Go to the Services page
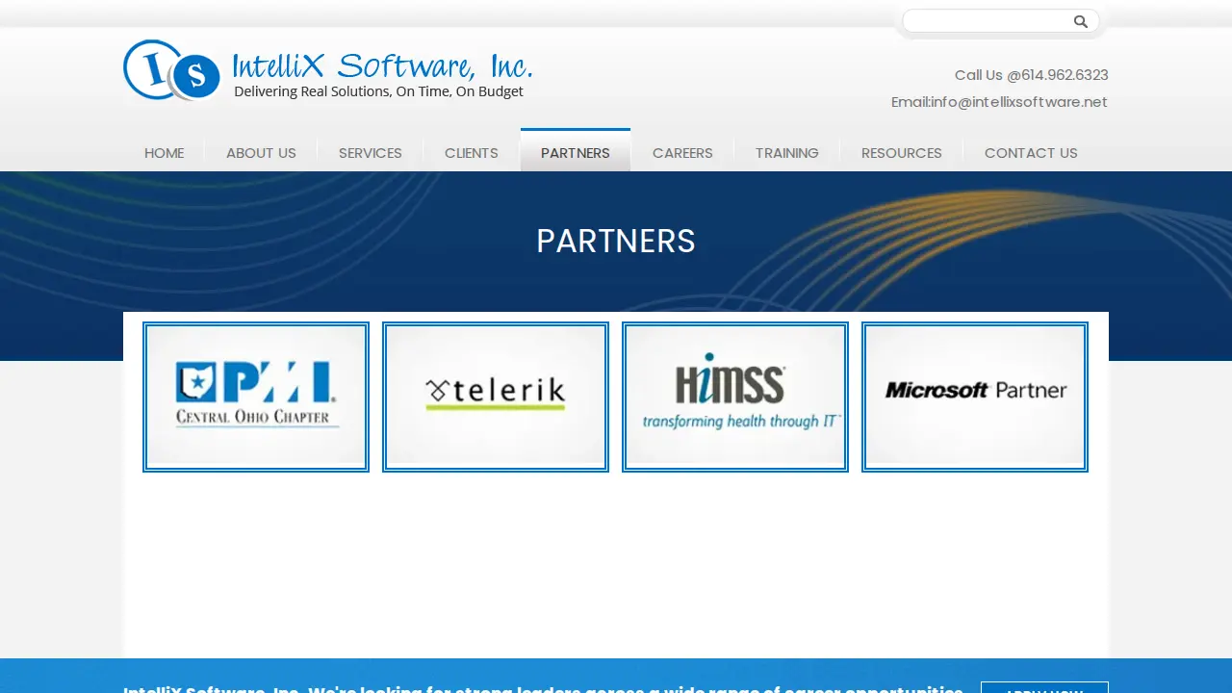Image resolution: width=1232 pixels, height=693 pixels. point(371,153)
